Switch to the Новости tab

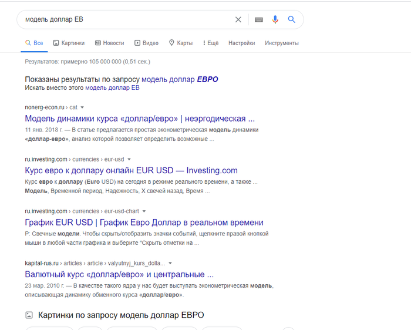(x=109, y=43)
